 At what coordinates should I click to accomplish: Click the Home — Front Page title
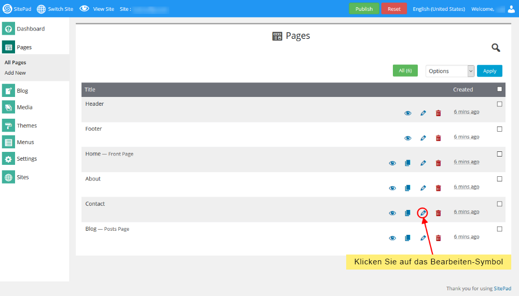109,154
